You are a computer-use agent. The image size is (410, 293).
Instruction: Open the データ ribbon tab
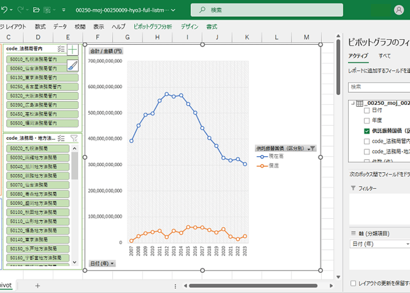[60, 27]
